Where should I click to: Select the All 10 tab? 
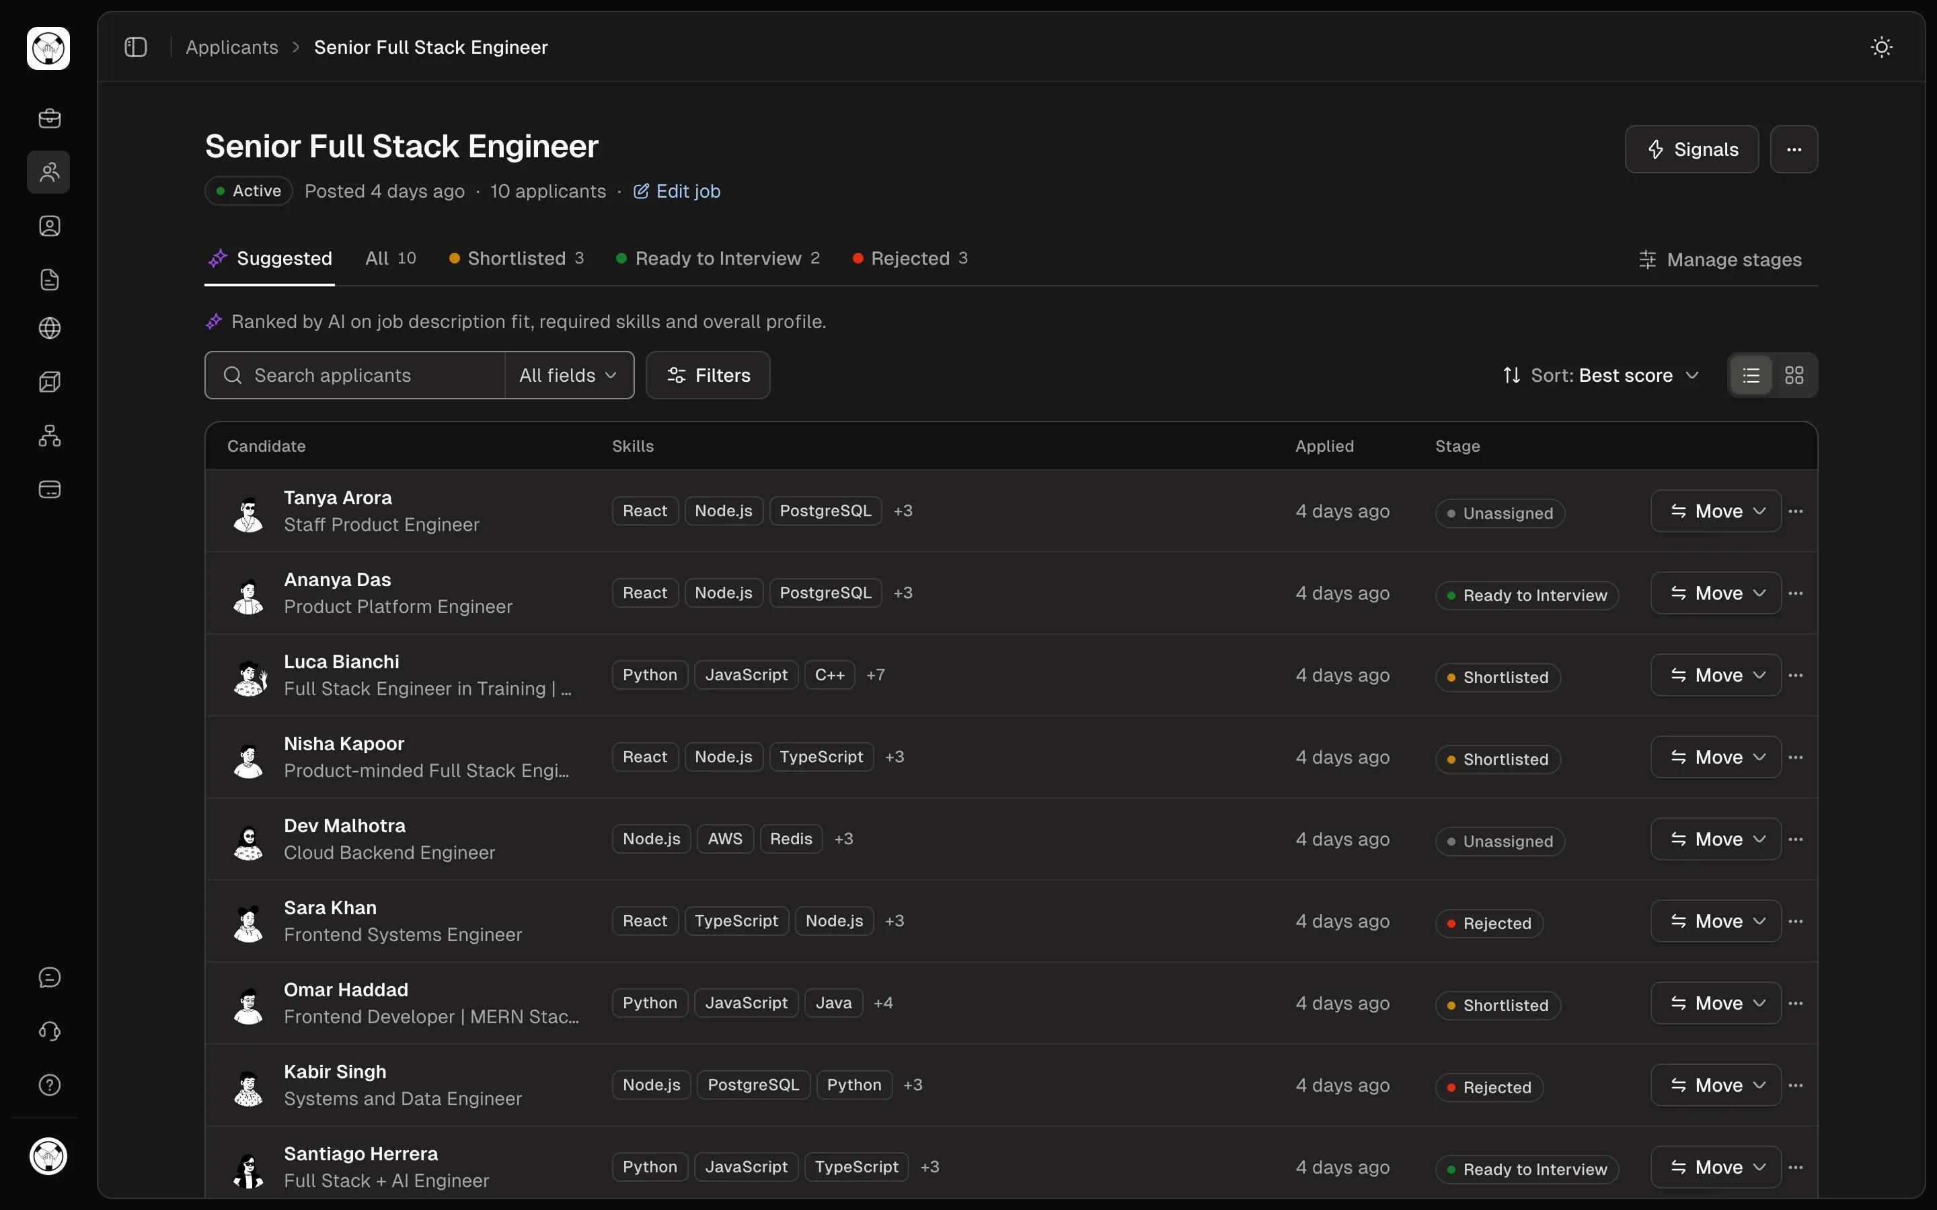coord(391,259)
